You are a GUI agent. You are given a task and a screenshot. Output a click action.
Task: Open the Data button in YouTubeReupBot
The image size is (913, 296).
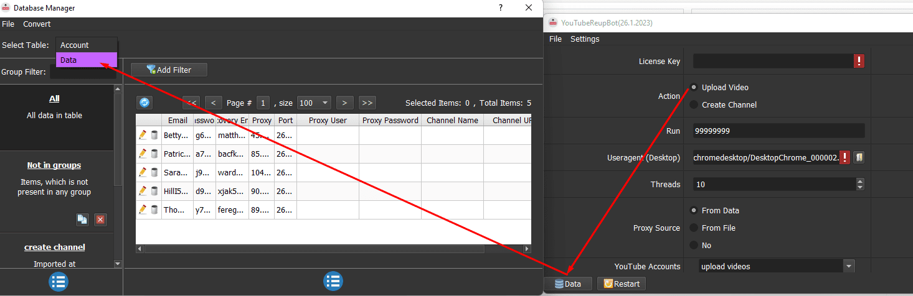click(567, 284)
